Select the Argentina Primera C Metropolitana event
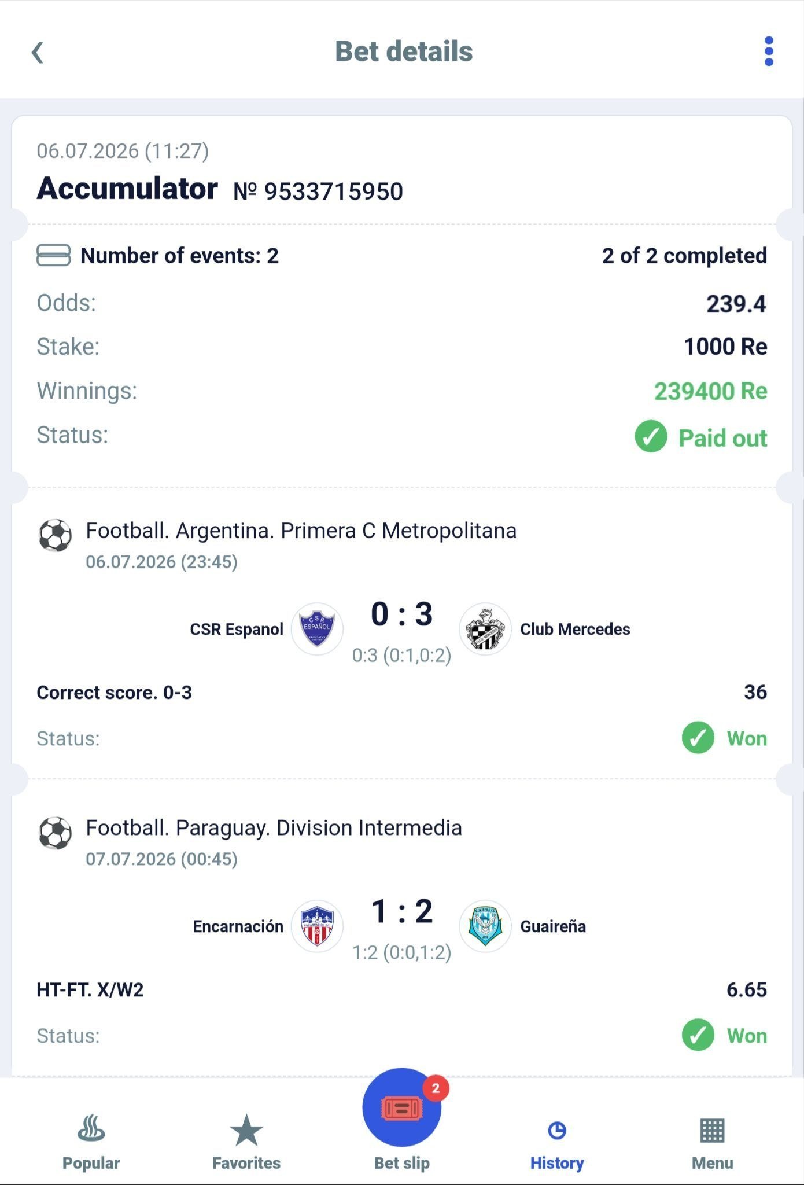The height and width of the screenshot is (1185, 804). coord(301,531)
